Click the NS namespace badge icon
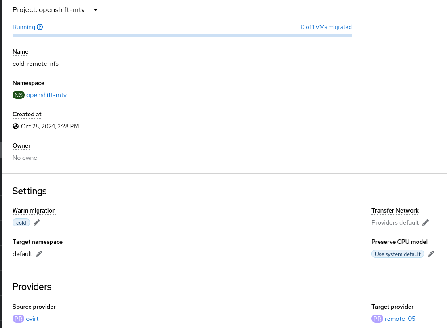This screenshot has height=328, width=447. (x=18, y=95)
